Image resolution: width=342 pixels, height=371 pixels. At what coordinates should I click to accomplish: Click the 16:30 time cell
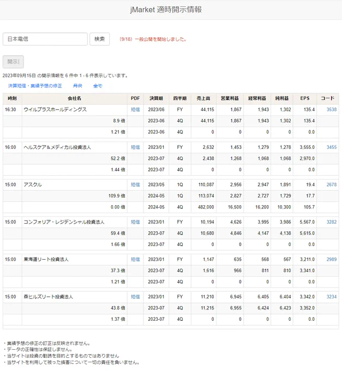[x=10, y=110]
